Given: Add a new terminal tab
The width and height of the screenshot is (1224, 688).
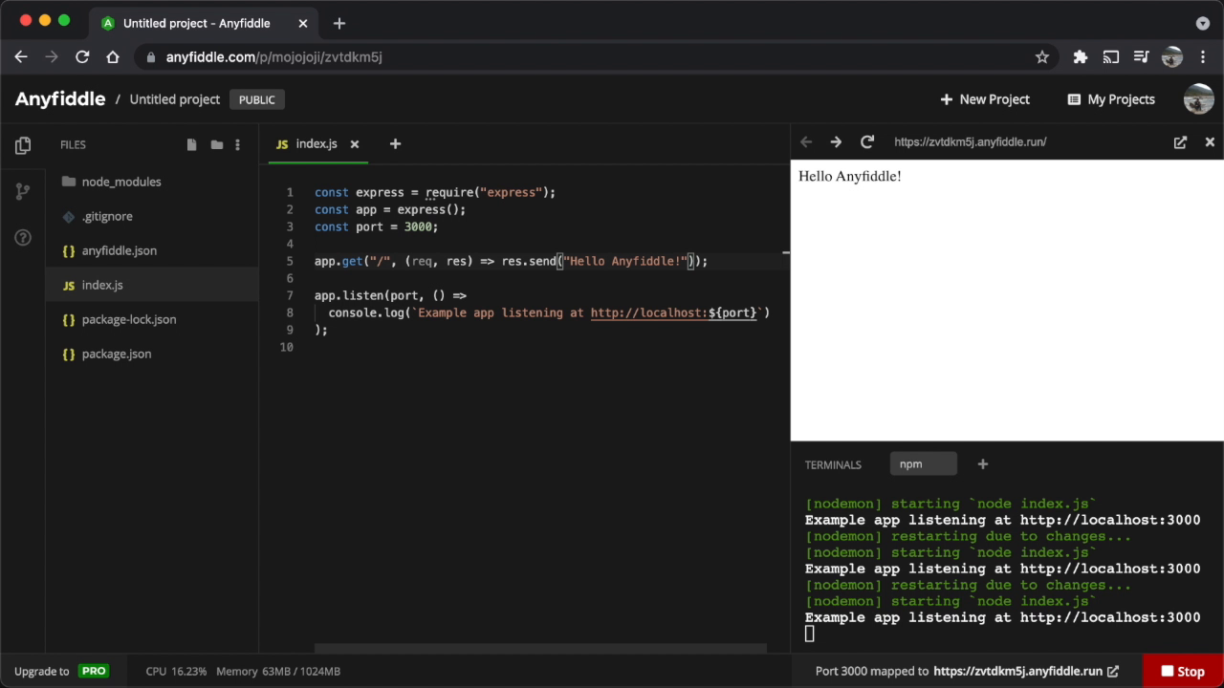Looking at the screenshot, I should click(x=982, y=463).
